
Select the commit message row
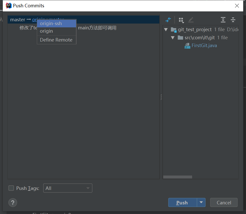(83, 28)
